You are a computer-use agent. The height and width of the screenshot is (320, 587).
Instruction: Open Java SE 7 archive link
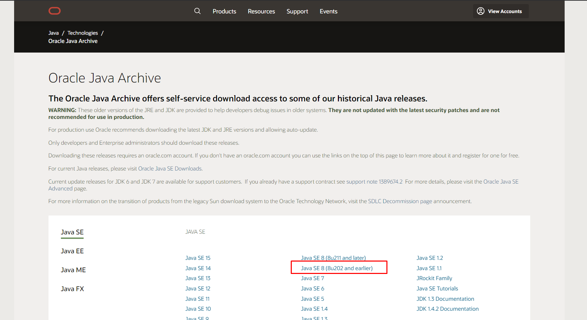click(x=312, y=278)
